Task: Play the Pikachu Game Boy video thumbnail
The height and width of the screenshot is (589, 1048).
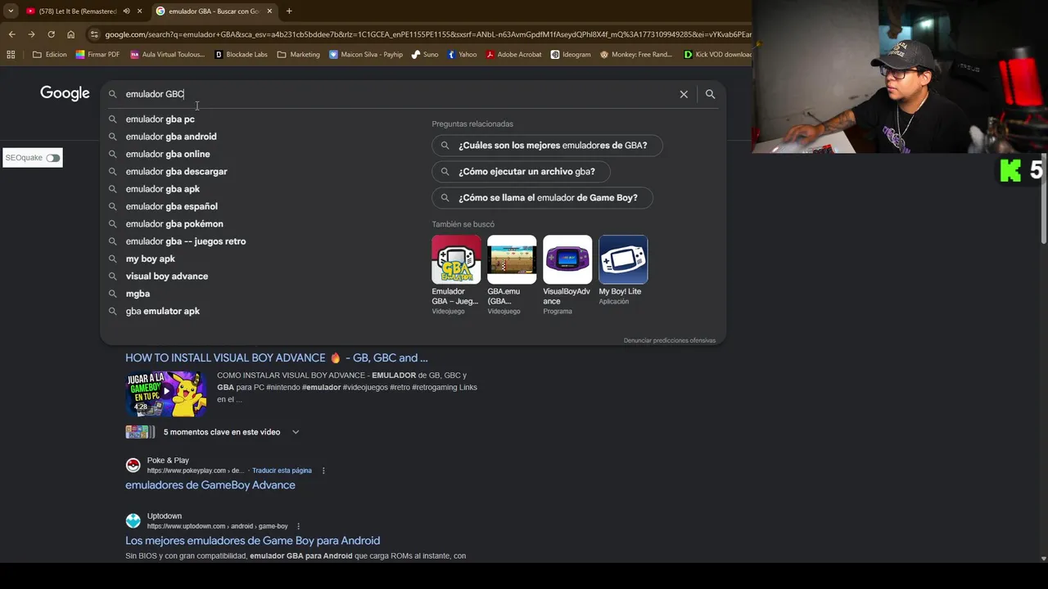Action: coord(166,394)
